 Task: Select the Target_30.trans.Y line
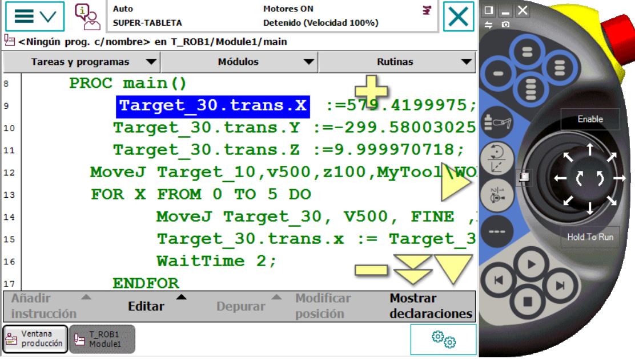point(294,128)
